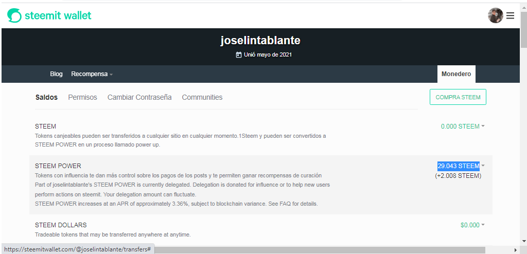Click the (+2.008 STEEM) delegated amount
Image resolution: width=527 pixels, height=254 pixels.
pyautogui.click(x=458, y=176)
